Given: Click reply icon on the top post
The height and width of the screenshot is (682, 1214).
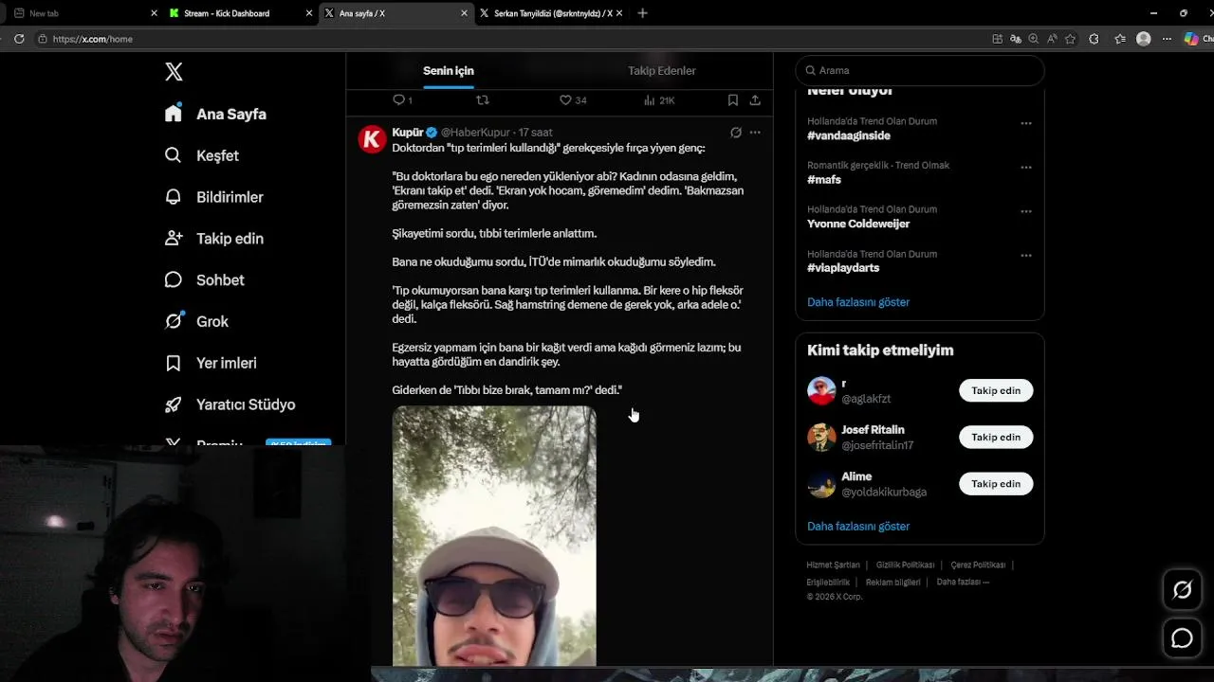Looking at the screenshot, I should click(398, 99).
